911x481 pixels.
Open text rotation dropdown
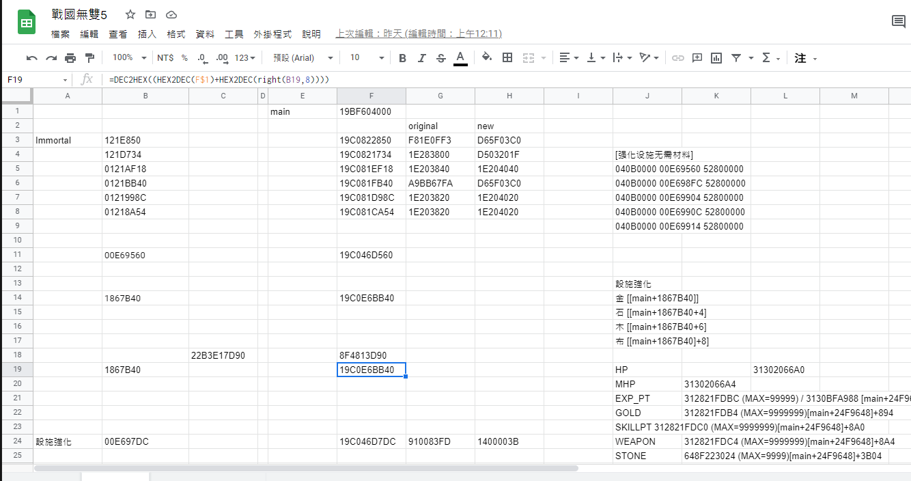649,58
